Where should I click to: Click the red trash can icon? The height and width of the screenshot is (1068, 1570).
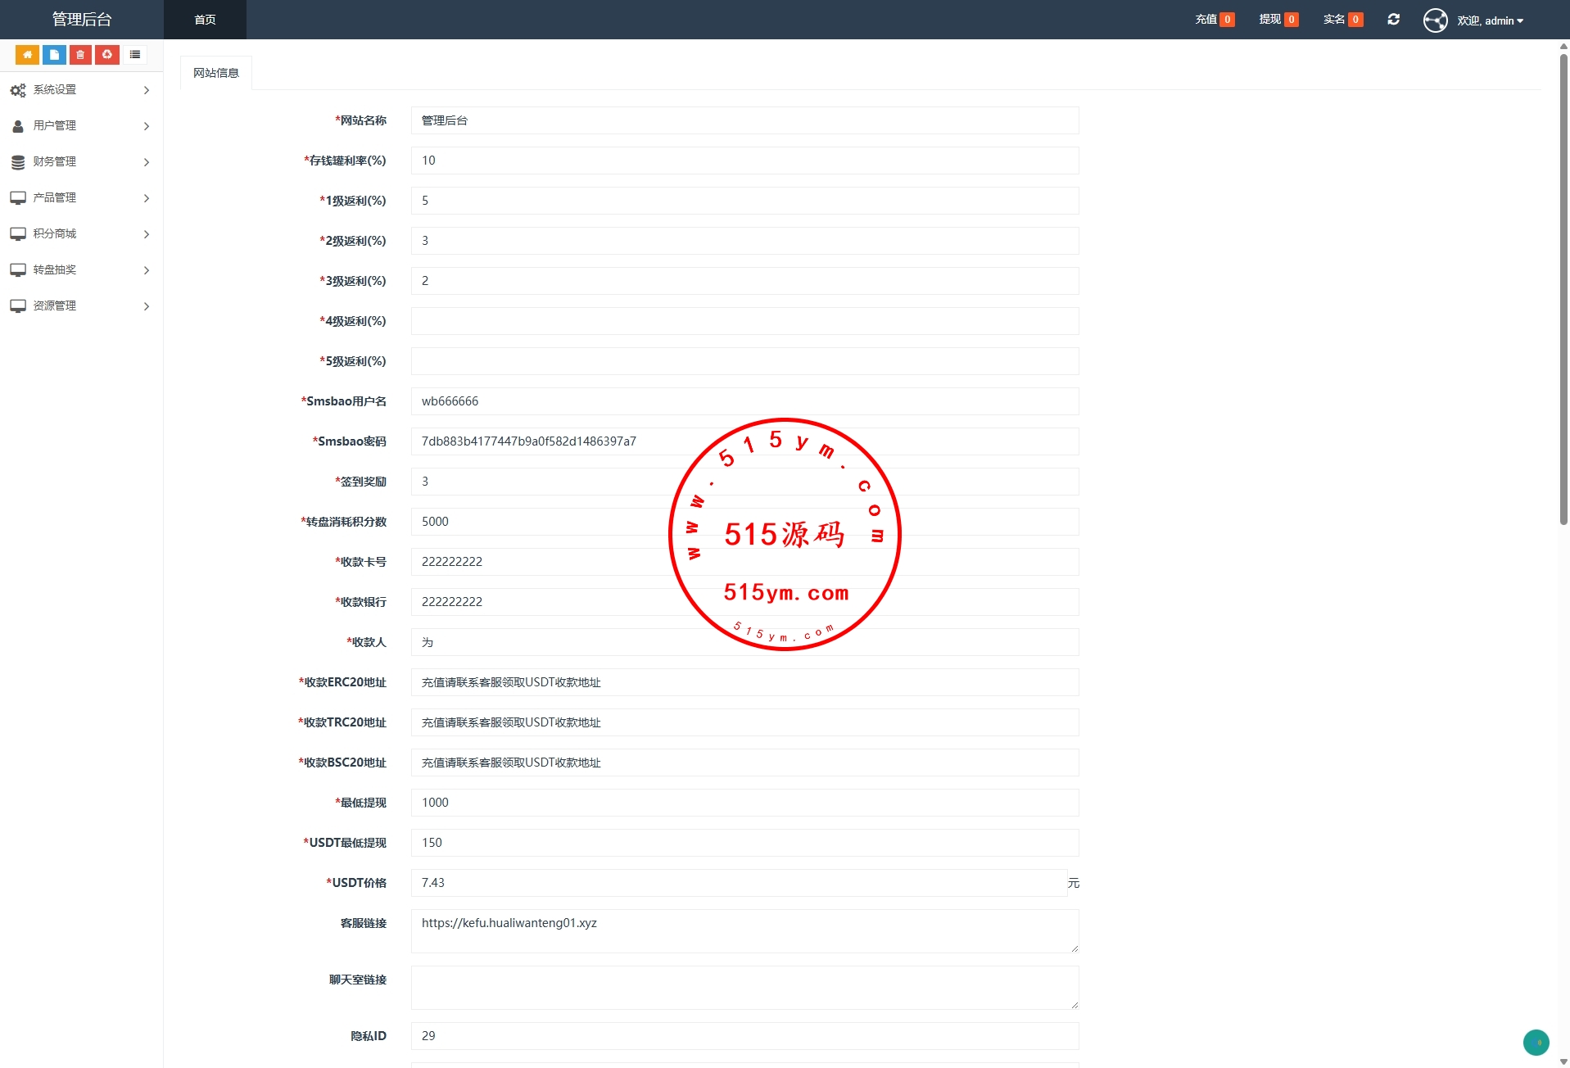(x=80, y=55)
